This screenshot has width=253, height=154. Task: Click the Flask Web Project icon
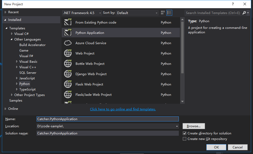[68, 84]
